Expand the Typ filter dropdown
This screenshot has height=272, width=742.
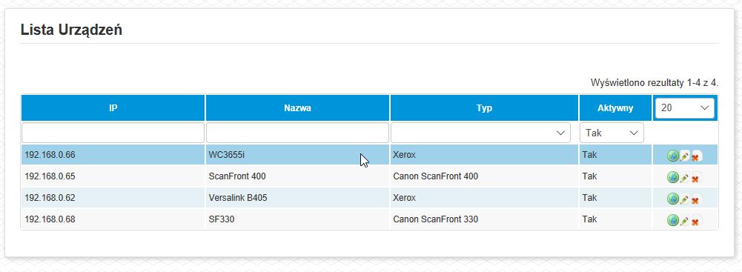[480, 133]
